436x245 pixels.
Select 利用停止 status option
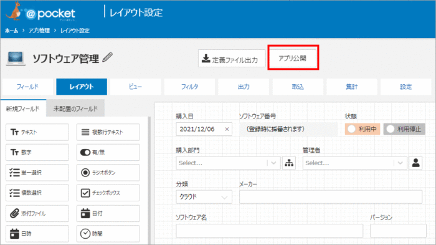(404, 129)
